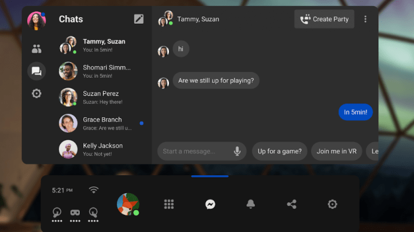Viewport: 414px width, 232px height.
Task: Open the Suzan Perez chat
Action: [102, 97]
